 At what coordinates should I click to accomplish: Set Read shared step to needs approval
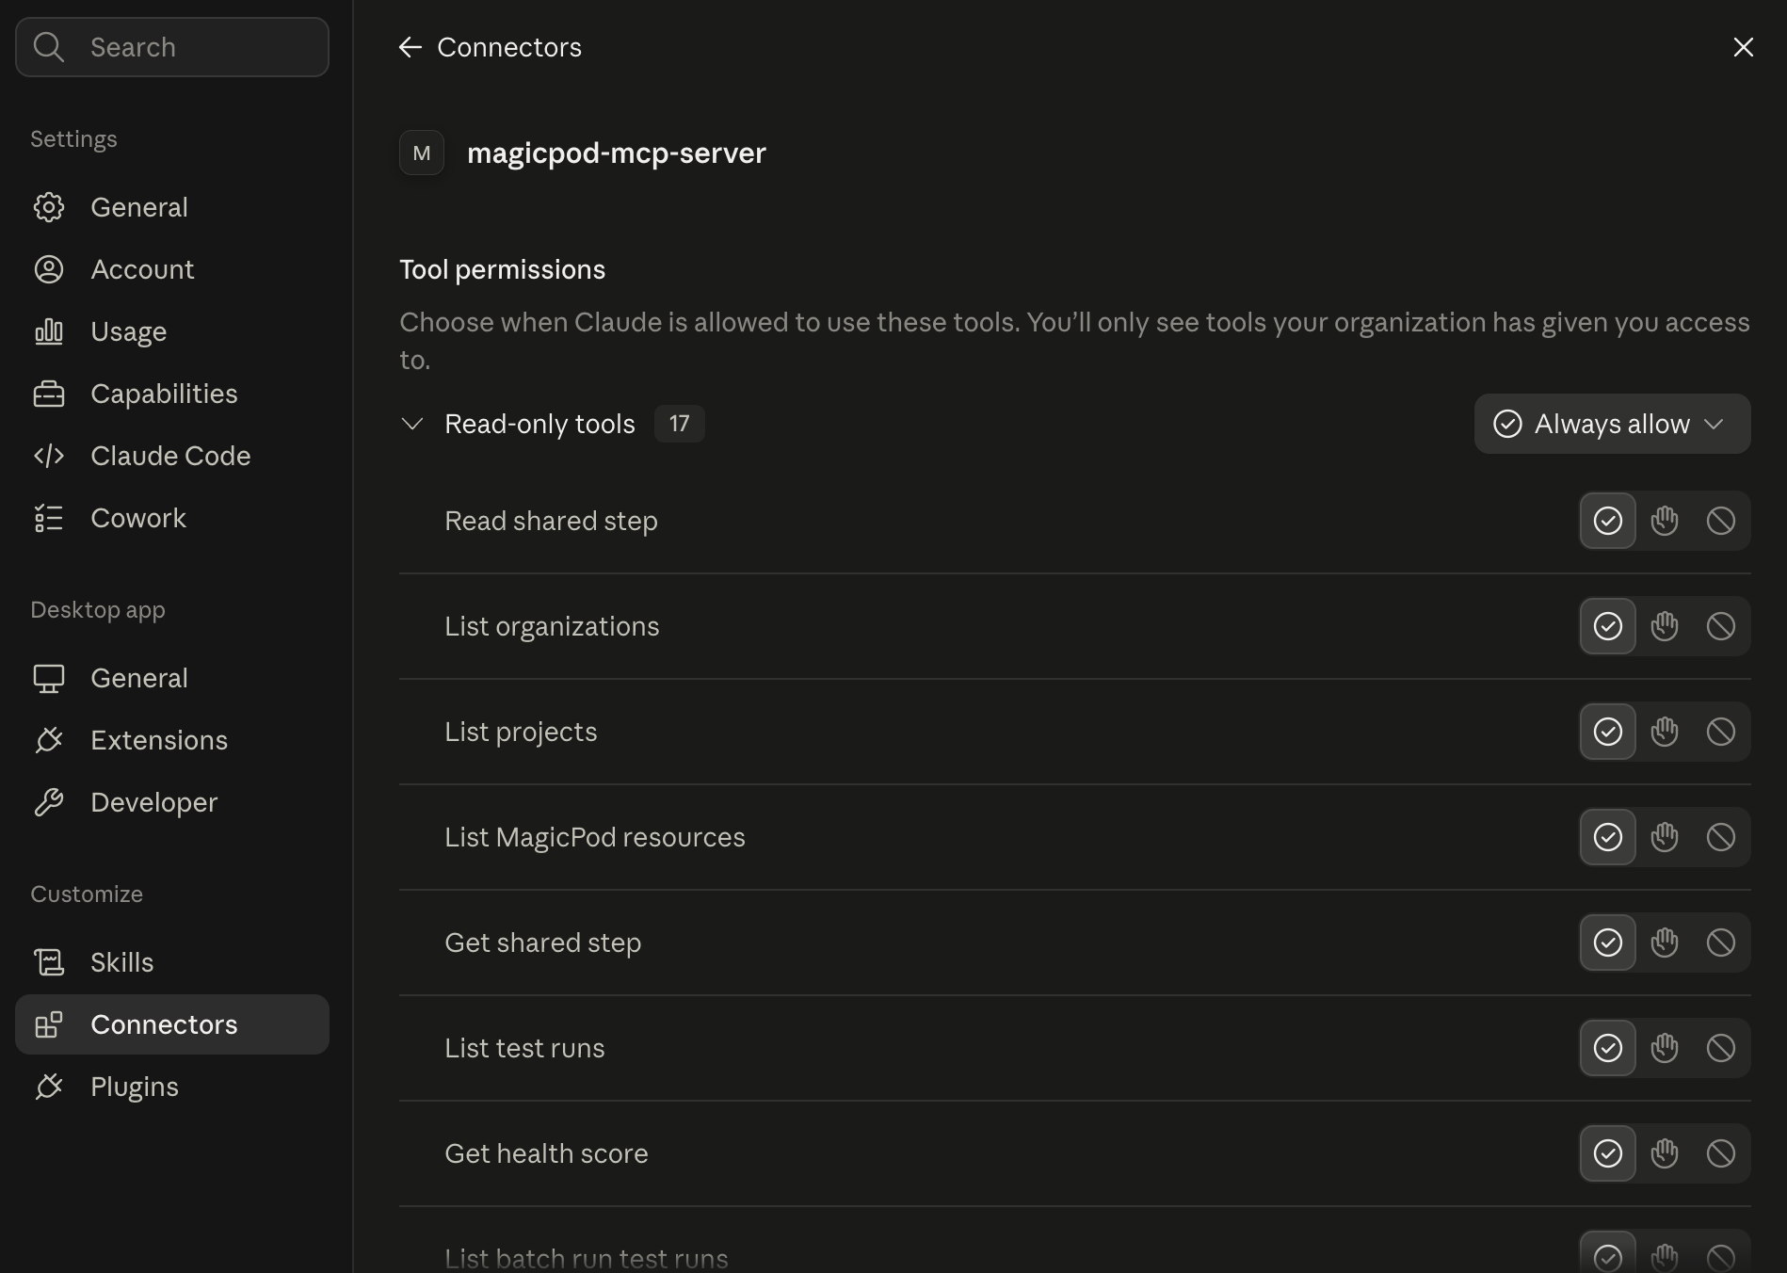1665,521
